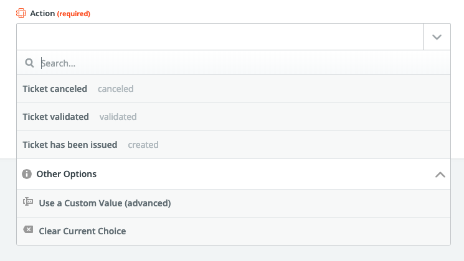Choose Use a Custom Value (advanced)

(234, 203)
